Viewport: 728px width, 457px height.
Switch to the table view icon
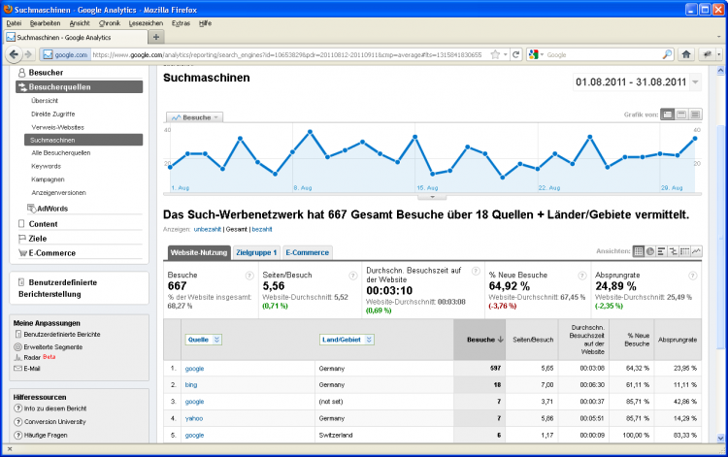pos(639,252)
